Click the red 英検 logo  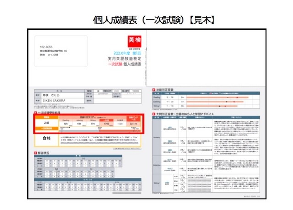pos(135,41)
